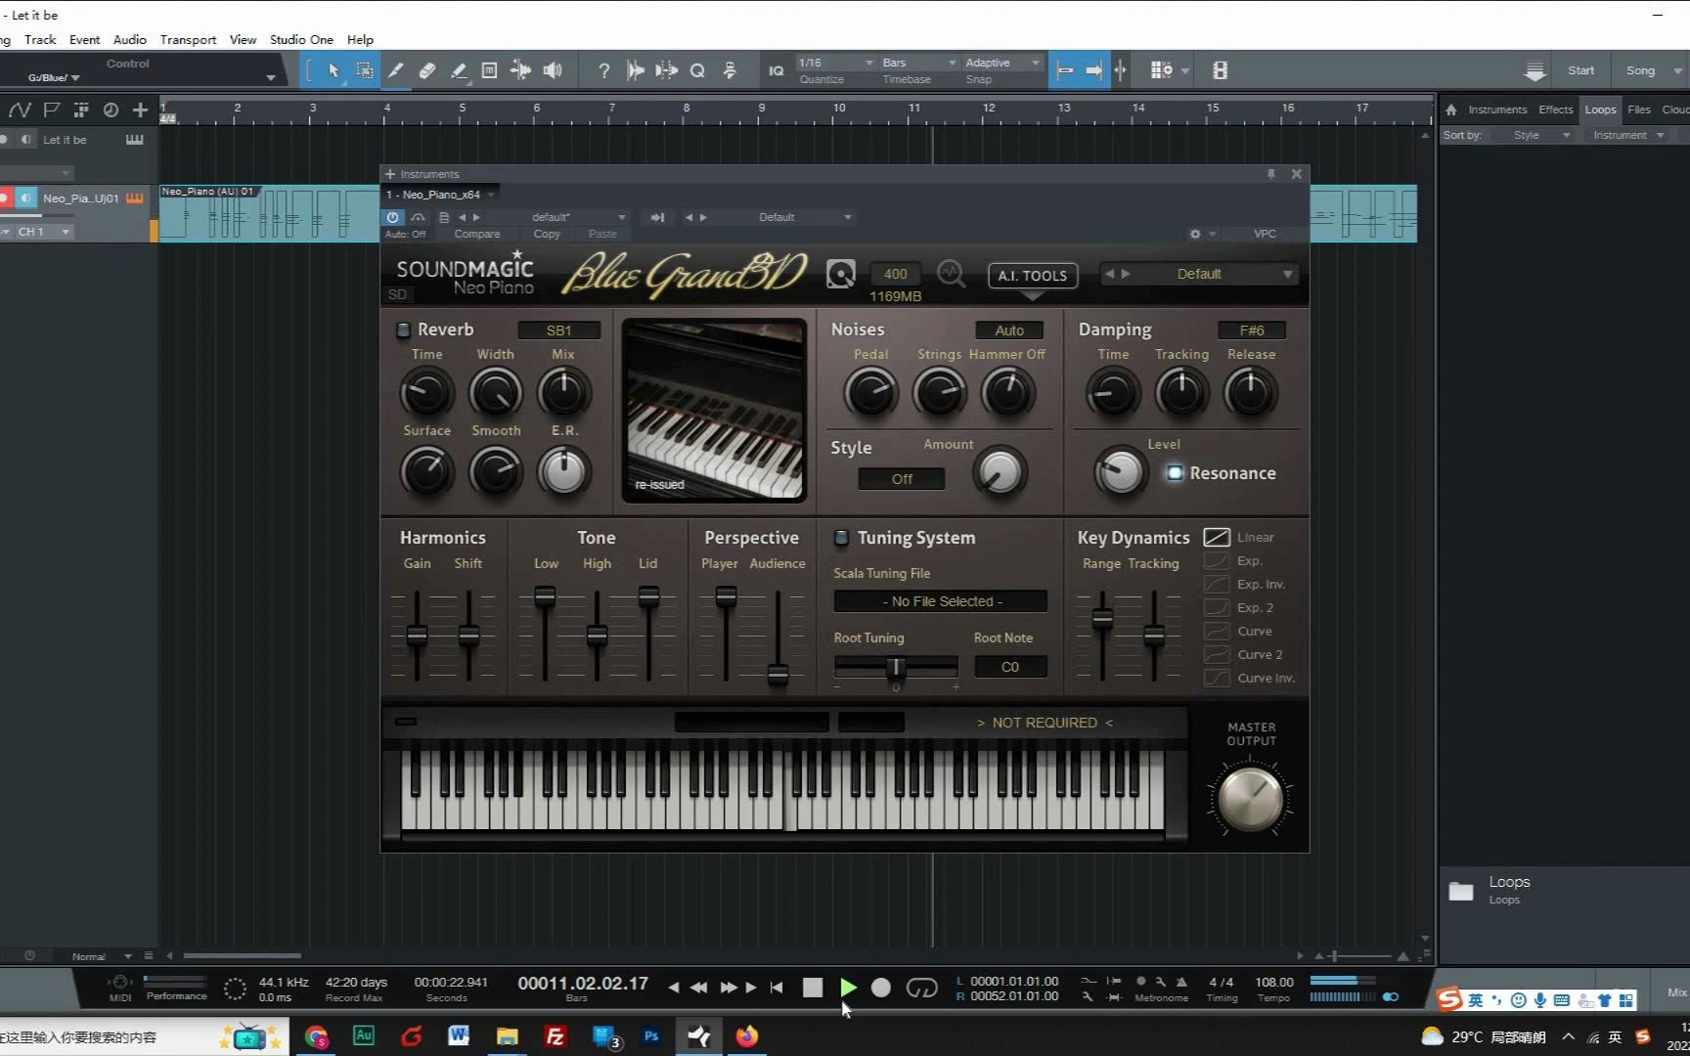
Task: Click the Stop button in transport
Action: pyautogui.click(x=812, y=988)
